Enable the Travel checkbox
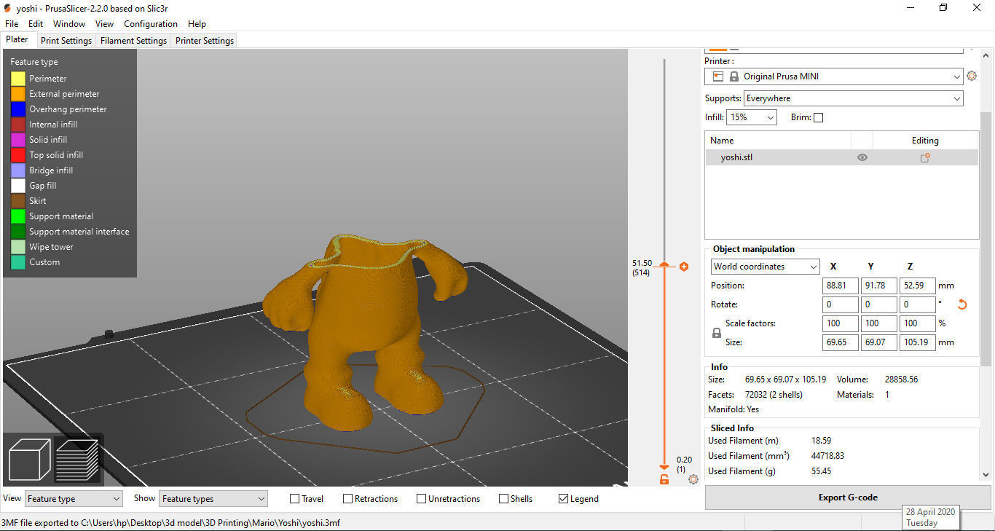 point(294,499)
